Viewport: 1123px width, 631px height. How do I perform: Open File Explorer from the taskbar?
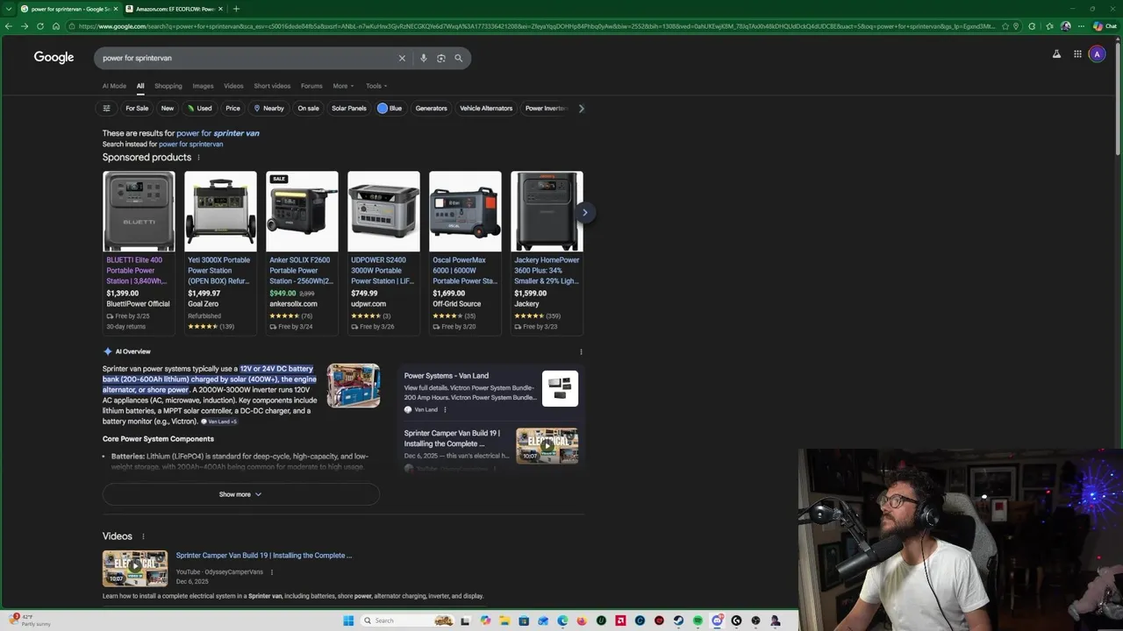pyautogui.click(x=504, y=620)
